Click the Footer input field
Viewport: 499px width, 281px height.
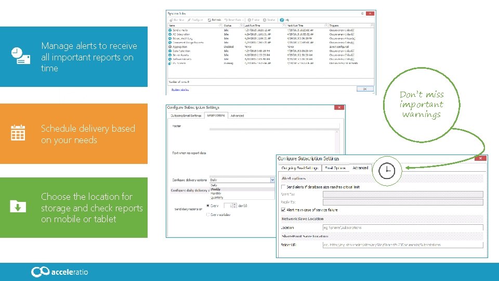click(x=274, y=126)
